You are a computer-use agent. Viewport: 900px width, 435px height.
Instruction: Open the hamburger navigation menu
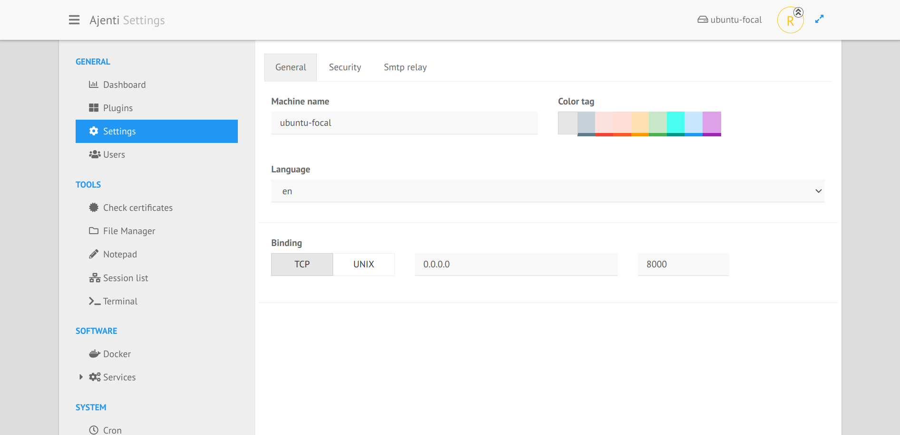74,20
